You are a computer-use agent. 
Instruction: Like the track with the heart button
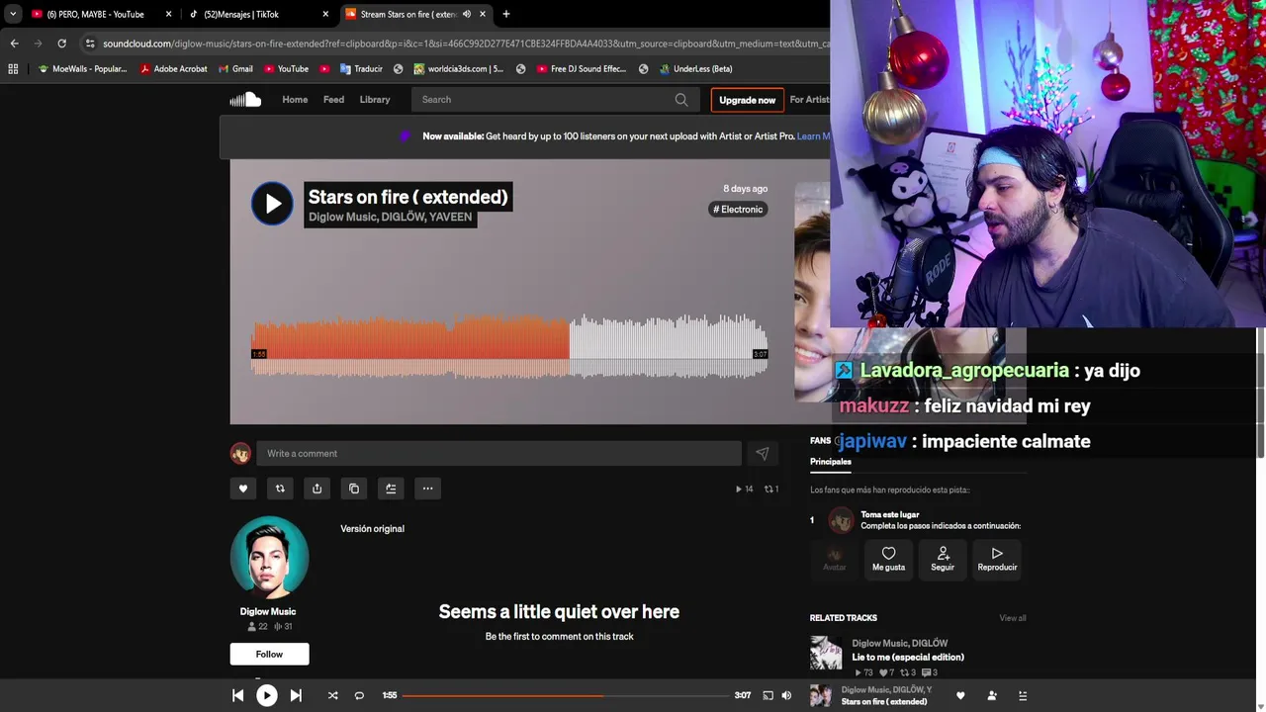(243, 489)
